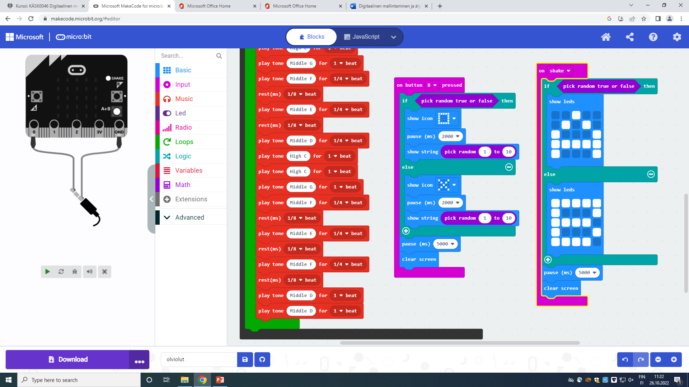Open the Led blocks category
The height and width of the screenshot is (387, 689).
click(180, 113)
